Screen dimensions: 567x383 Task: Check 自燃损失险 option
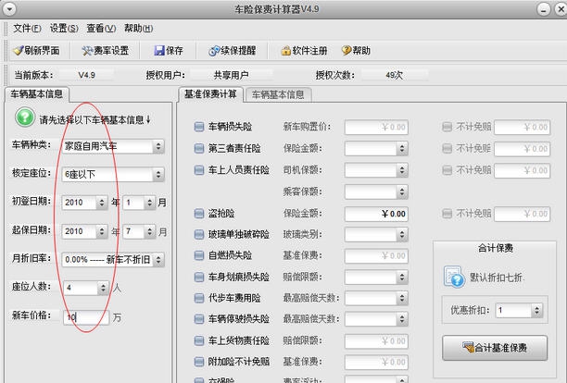(x=199, y=255)
